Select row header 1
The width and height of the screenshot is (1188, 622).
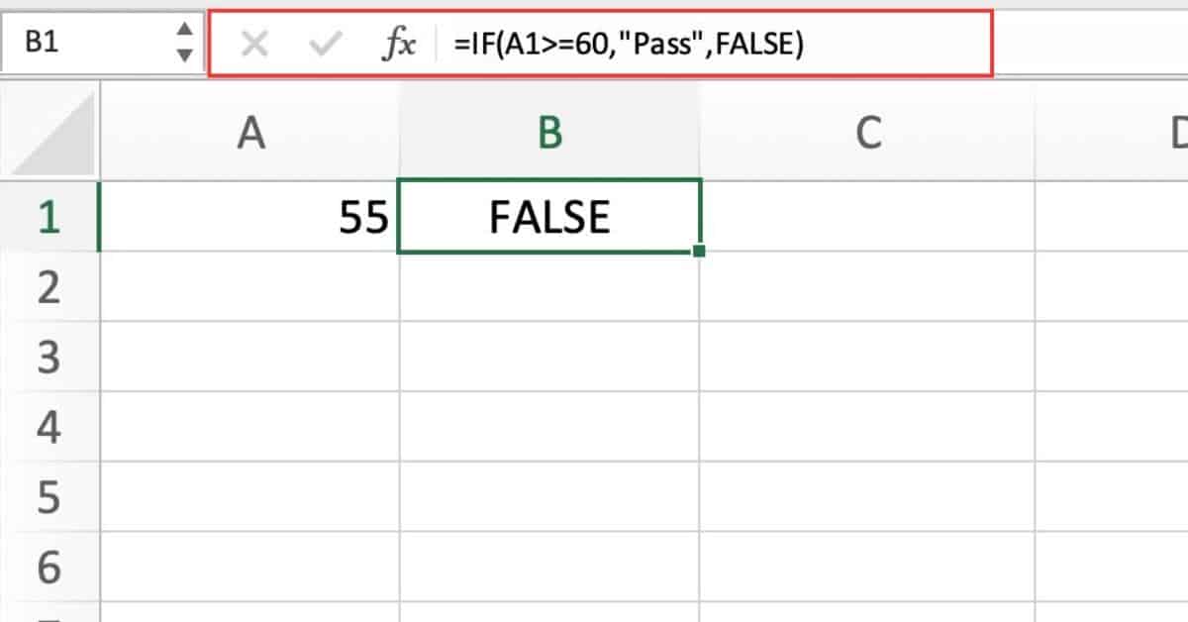point(49,216)
